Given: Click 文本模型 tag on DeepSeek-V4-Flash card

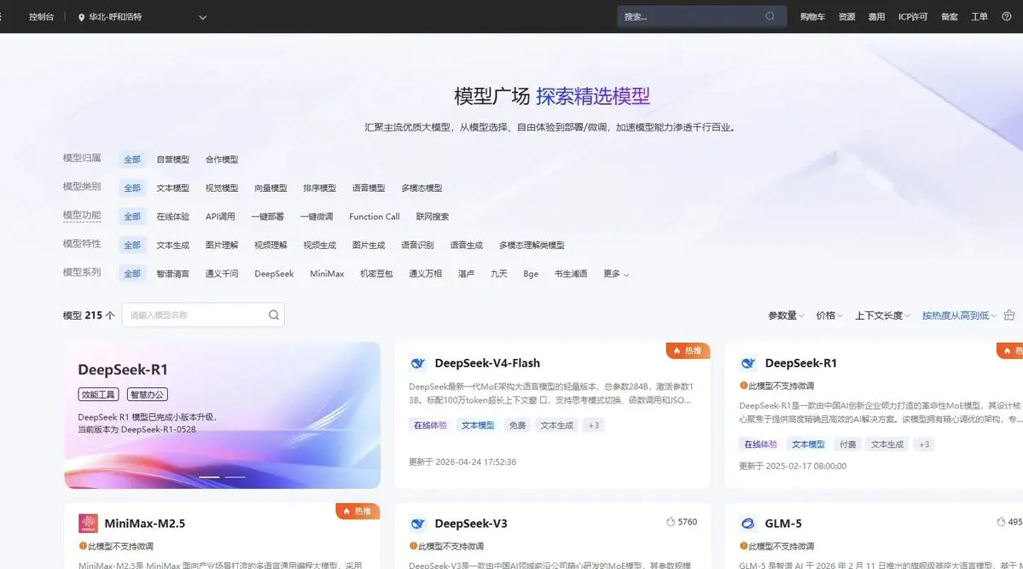Looking at the screenshot, I should [x=478, y=426].
